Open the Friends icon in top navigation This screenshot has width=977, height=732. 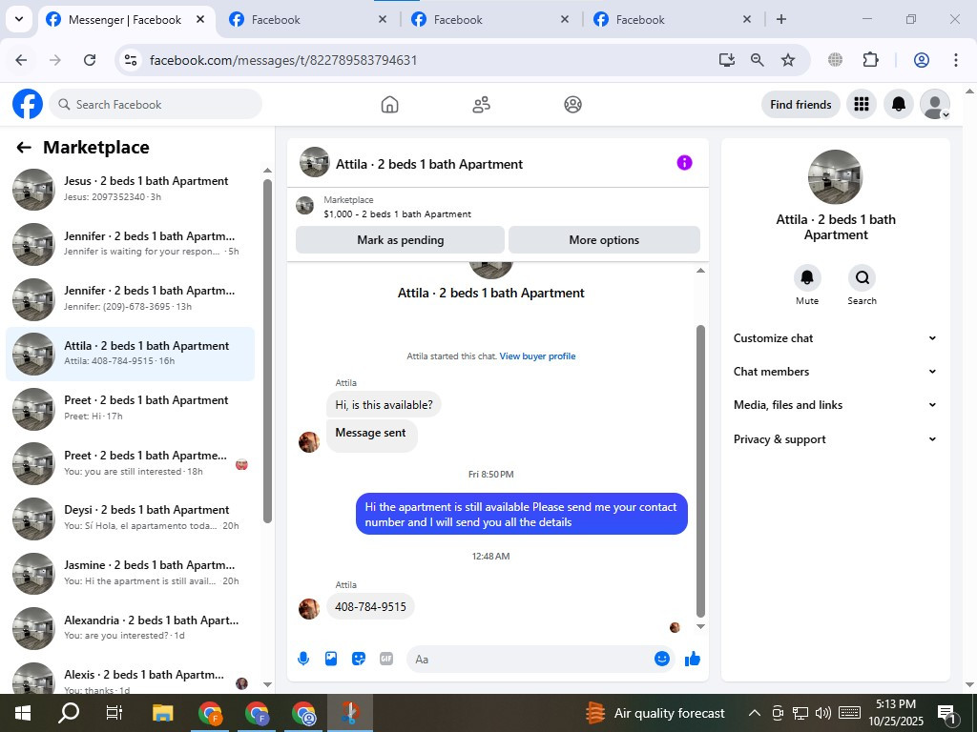point(481,104)
